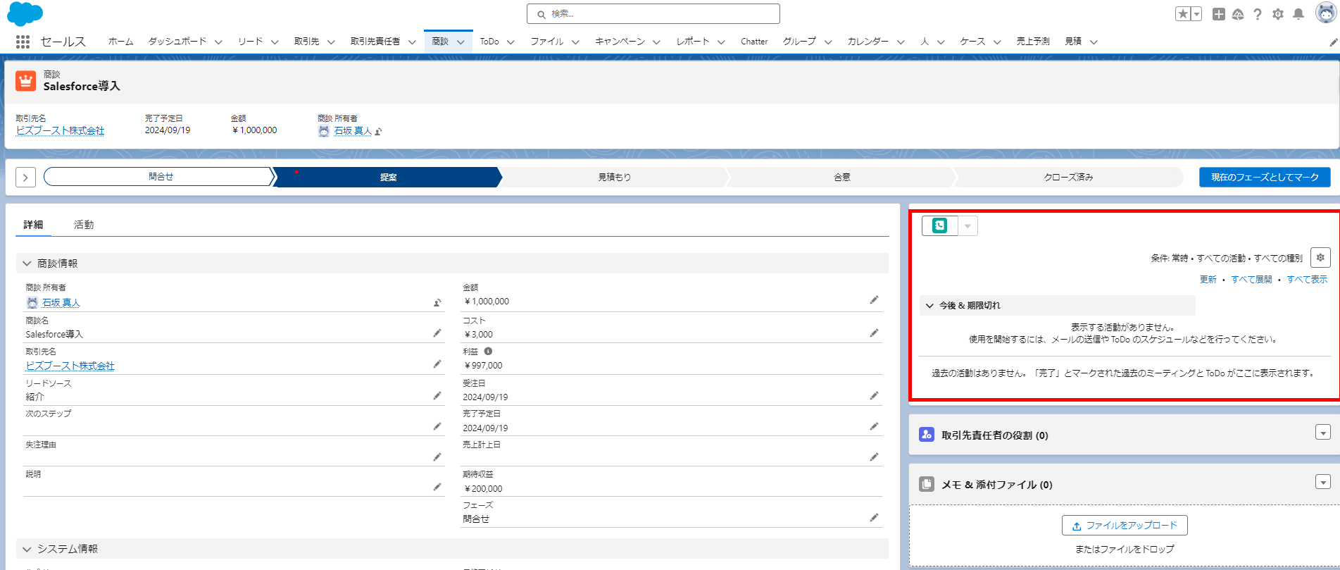Collapse the 商談情報 section
1340x570 pixels.
pyautogui.click(x=27, y=264)
